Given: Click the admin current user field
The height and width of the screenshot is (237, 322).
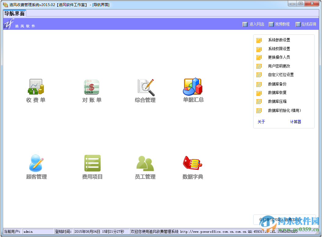Looking at the screenshot, I should tap(38, 232).
